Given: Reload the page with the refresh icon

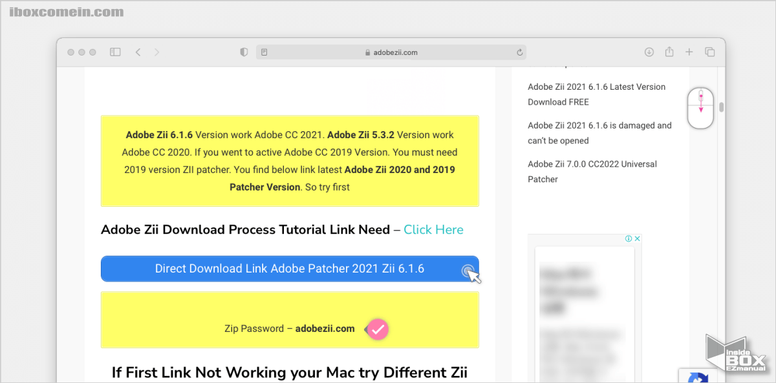Looking at the screenshot, I should 519,52.
